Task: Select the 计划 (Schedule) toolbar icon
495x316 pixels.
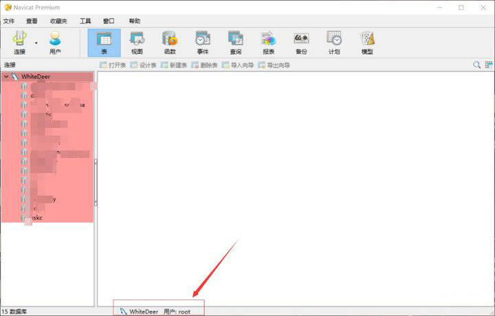Action: tap(334, 43)
